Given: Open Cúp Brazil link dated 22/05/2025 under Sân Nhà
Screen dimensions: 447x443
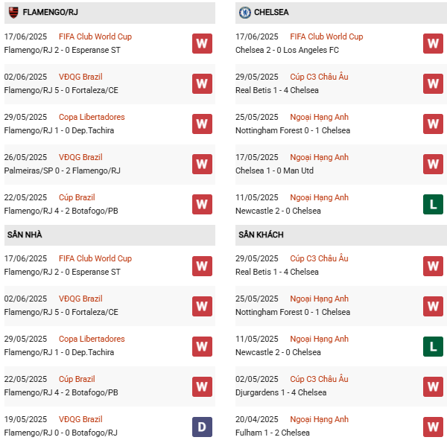Looking at the screenshot, I should (77, 379).
